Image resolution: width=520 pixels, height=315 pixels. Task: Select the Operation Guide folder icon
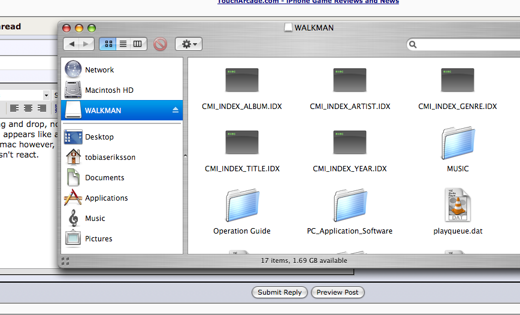tap(242, 205)
